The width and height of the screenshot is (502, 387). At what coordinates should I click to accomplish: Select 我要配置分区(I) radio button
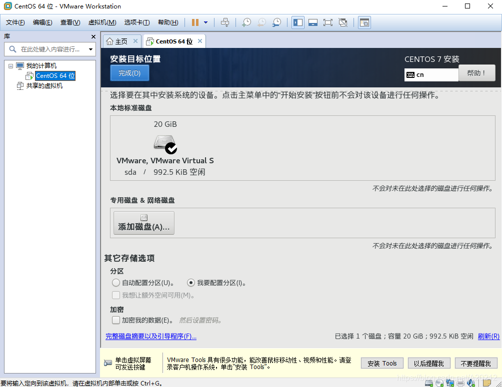coord(191,283)
